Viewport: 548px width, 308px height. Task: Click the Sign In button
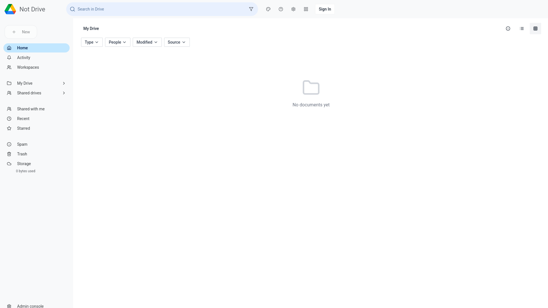point(325,9)
